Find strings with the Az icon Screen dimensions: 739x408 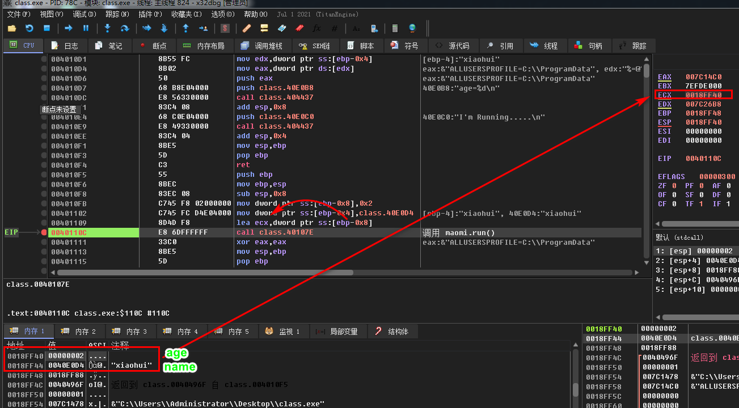tap(356, 28)
